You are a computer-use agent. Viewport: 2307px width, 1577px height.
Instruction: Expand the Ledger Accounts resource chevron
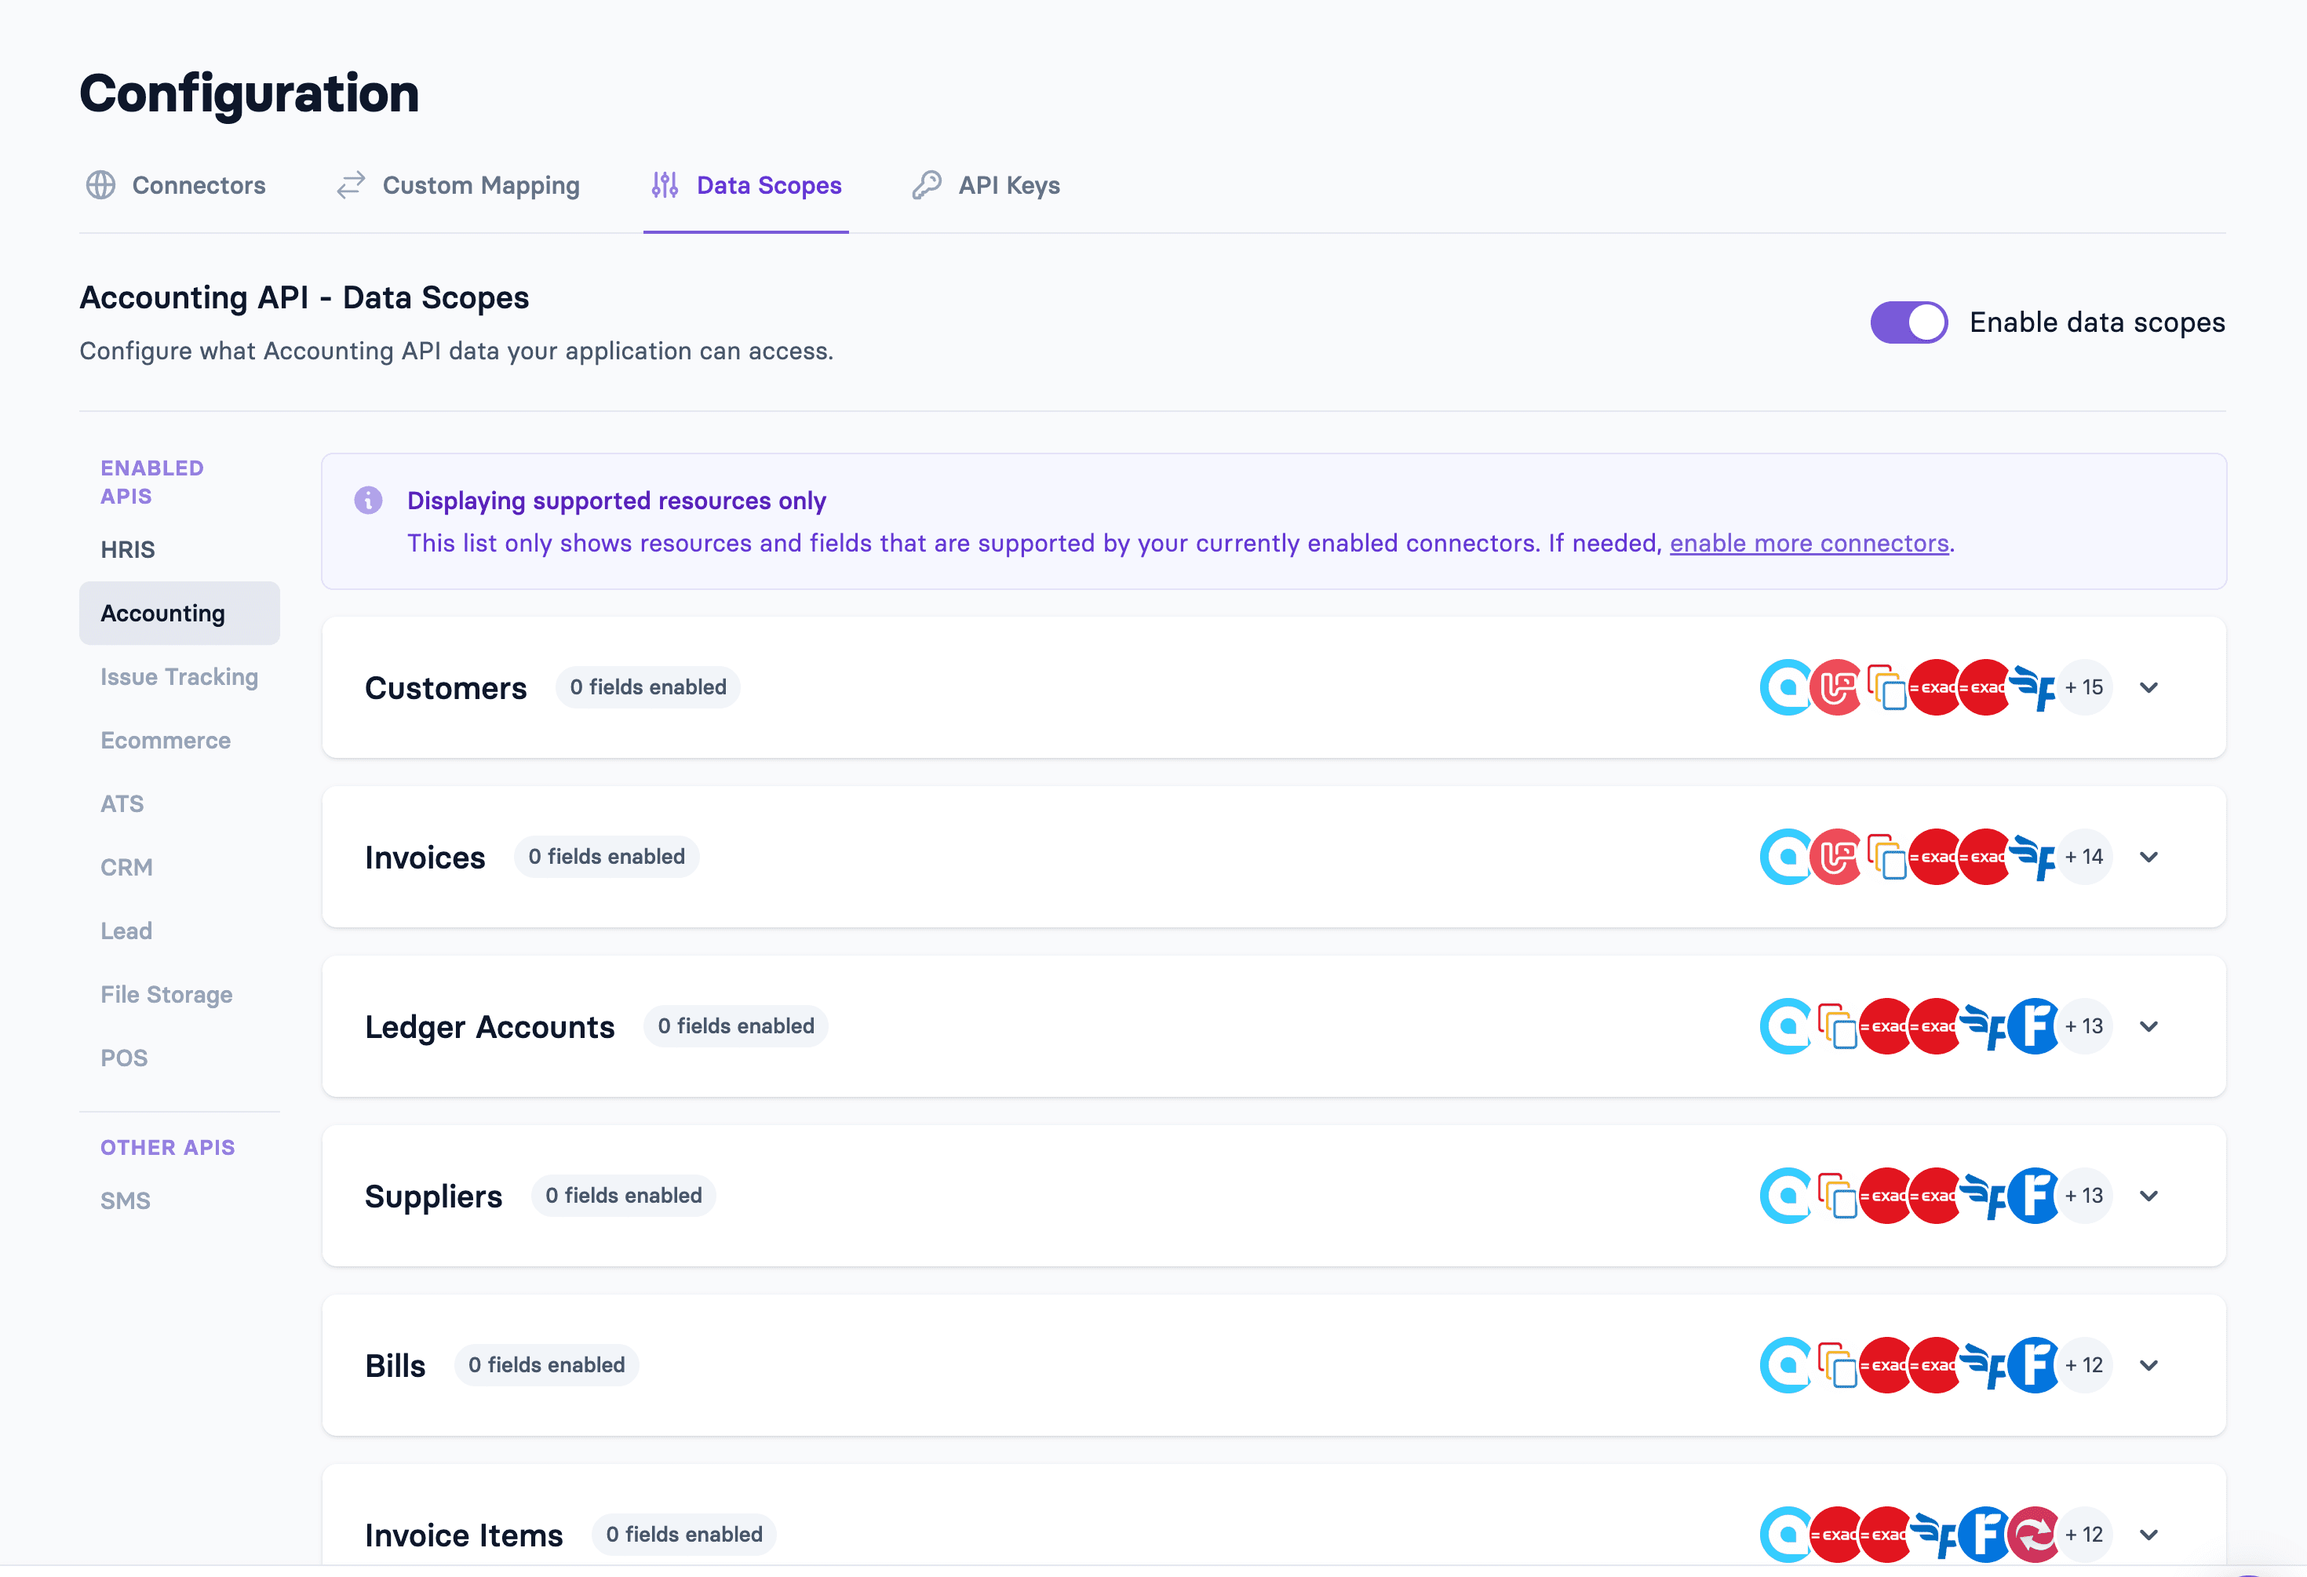[2148, 1026]
